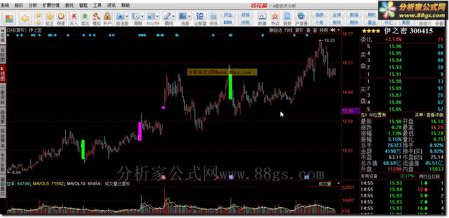Click the 指数 market button

[319, 15]
